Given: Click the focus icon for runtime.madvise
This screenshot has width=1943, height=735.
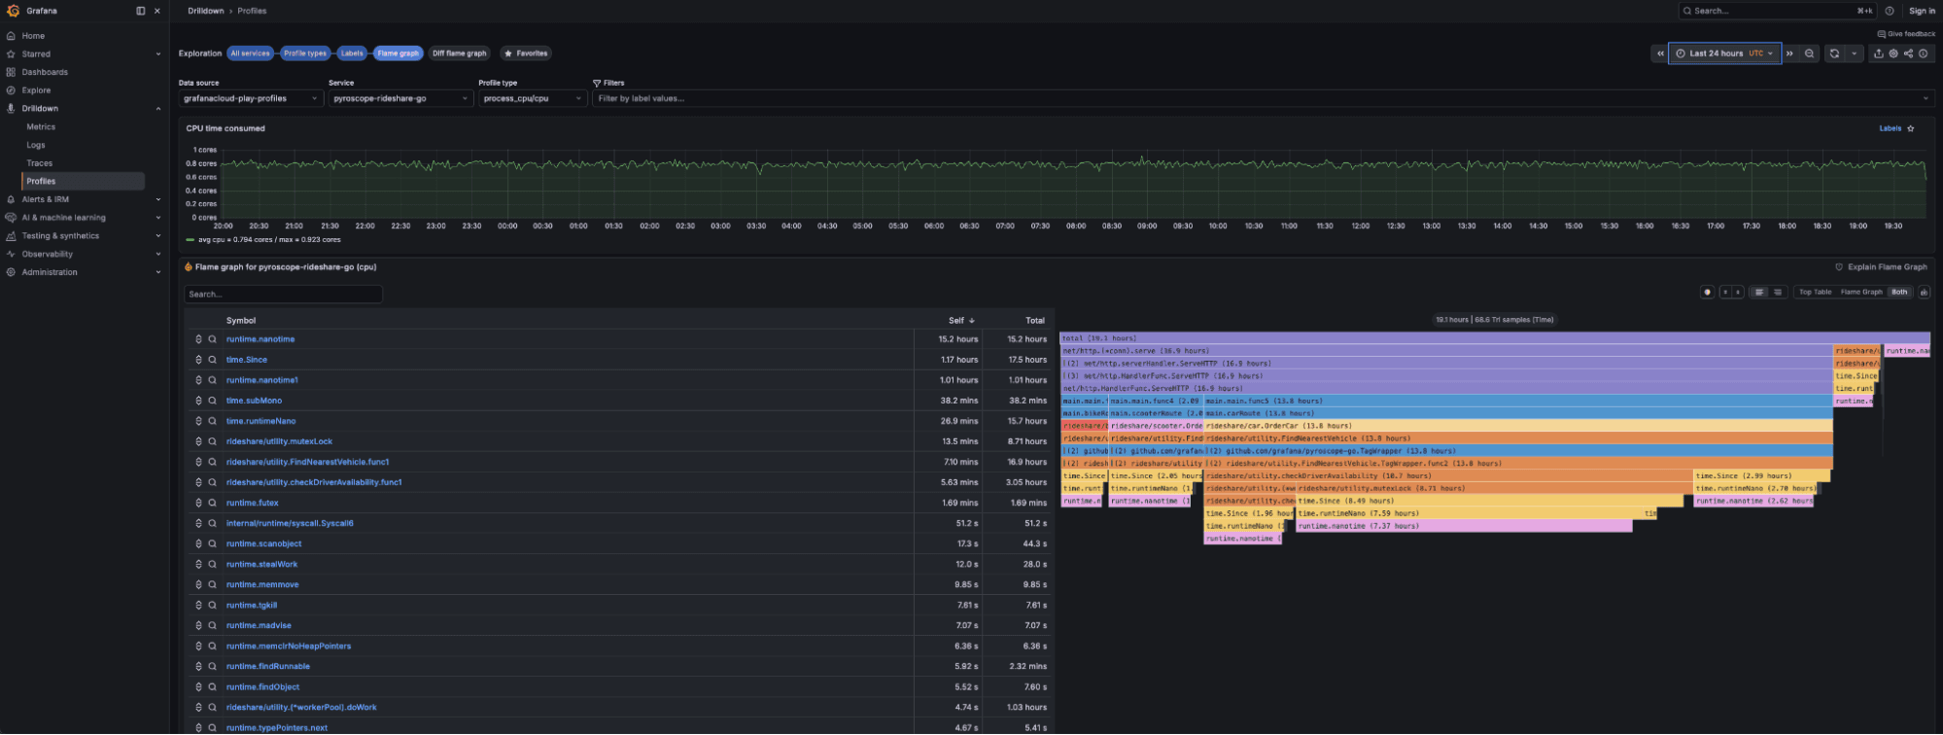Looking at the screenshot, I should point(198,625).
